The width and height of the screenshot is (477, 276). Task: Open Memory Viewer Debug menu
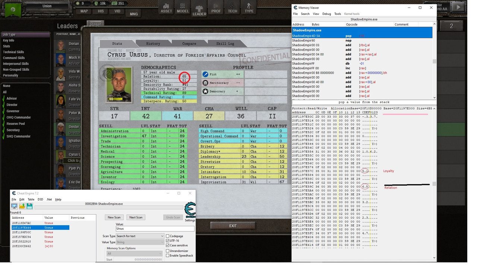click(x=326, y=14)
